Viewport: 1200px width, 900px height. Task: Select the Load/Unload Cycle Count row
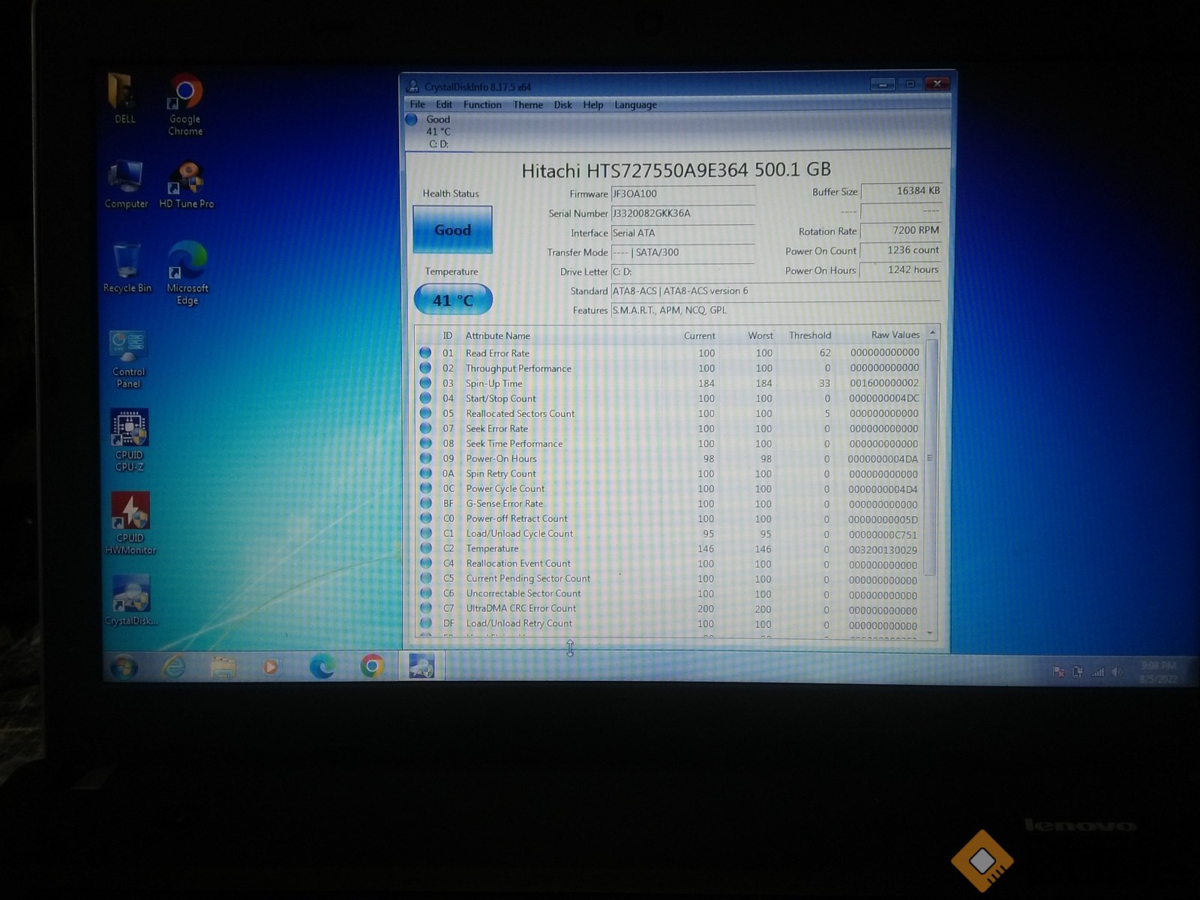(x=669, y=533)
